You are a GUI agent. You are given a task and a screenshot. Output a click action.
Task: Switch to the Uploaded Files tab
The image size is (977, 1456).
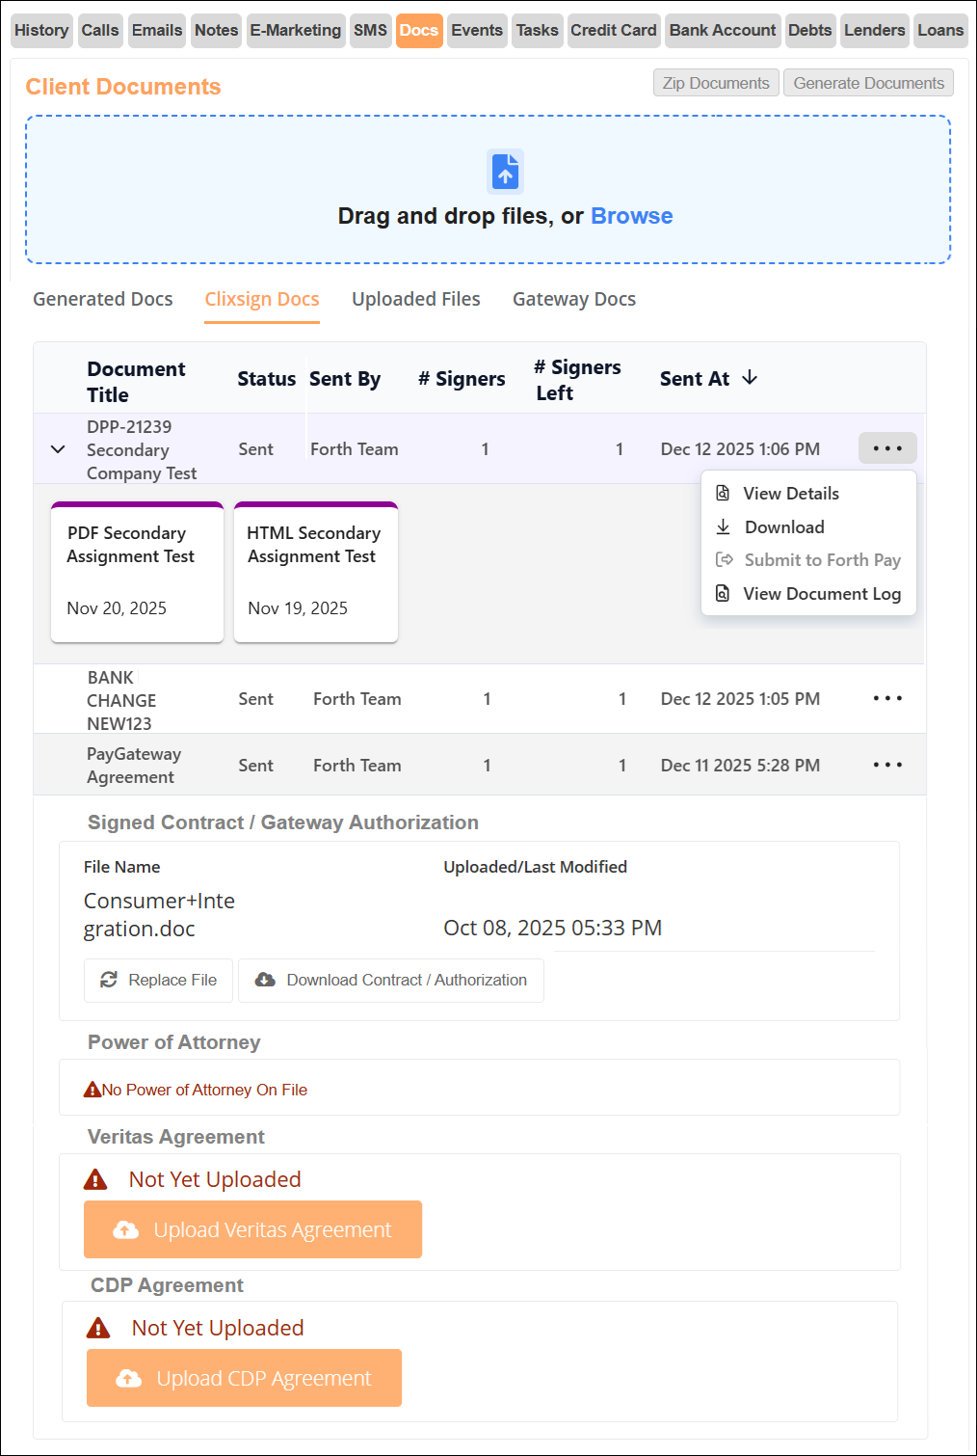415,299
